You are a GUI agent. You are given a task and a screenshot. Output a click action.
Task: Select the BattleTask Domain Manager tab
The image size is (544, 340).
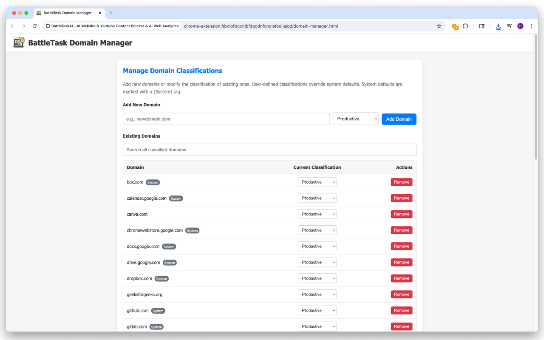click(69, 13)
